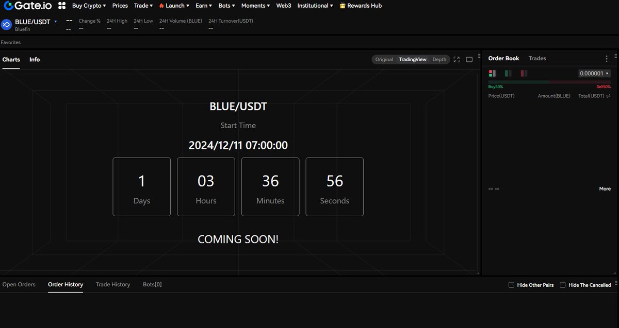Viewport: 619px width, 328px height.
Task: Click the Favorites bar label
Action: (11, 42)
